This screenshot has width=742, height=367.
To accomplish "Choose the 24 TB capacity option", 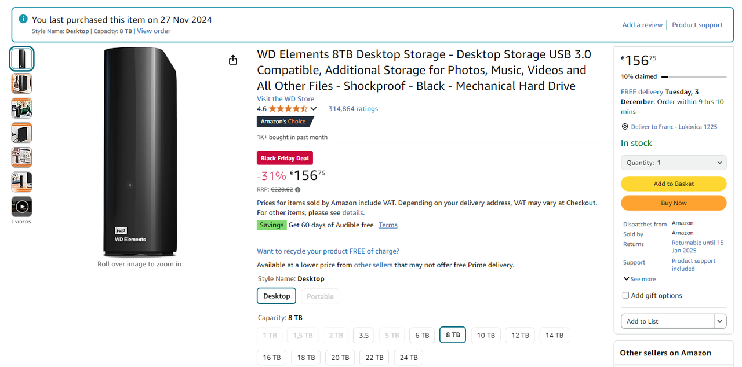I will tap(409, 358).
